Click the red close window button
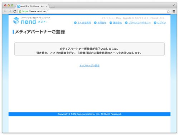Viewport: 179px width, 135px height. pyautogui.click(x=5, y=5)
